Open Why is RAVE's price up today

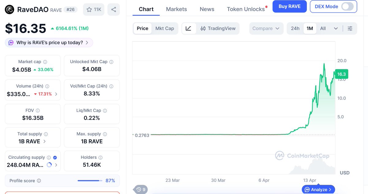(49, 43)
